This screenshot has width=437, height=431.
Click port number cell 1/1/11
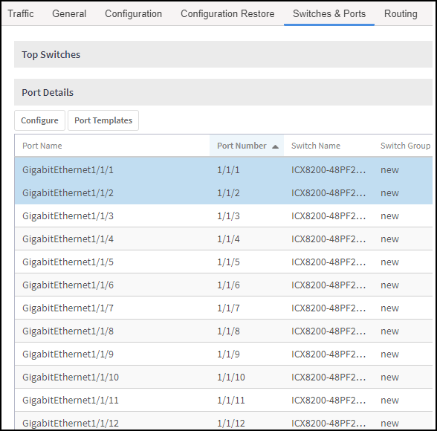tap(231, 401)
